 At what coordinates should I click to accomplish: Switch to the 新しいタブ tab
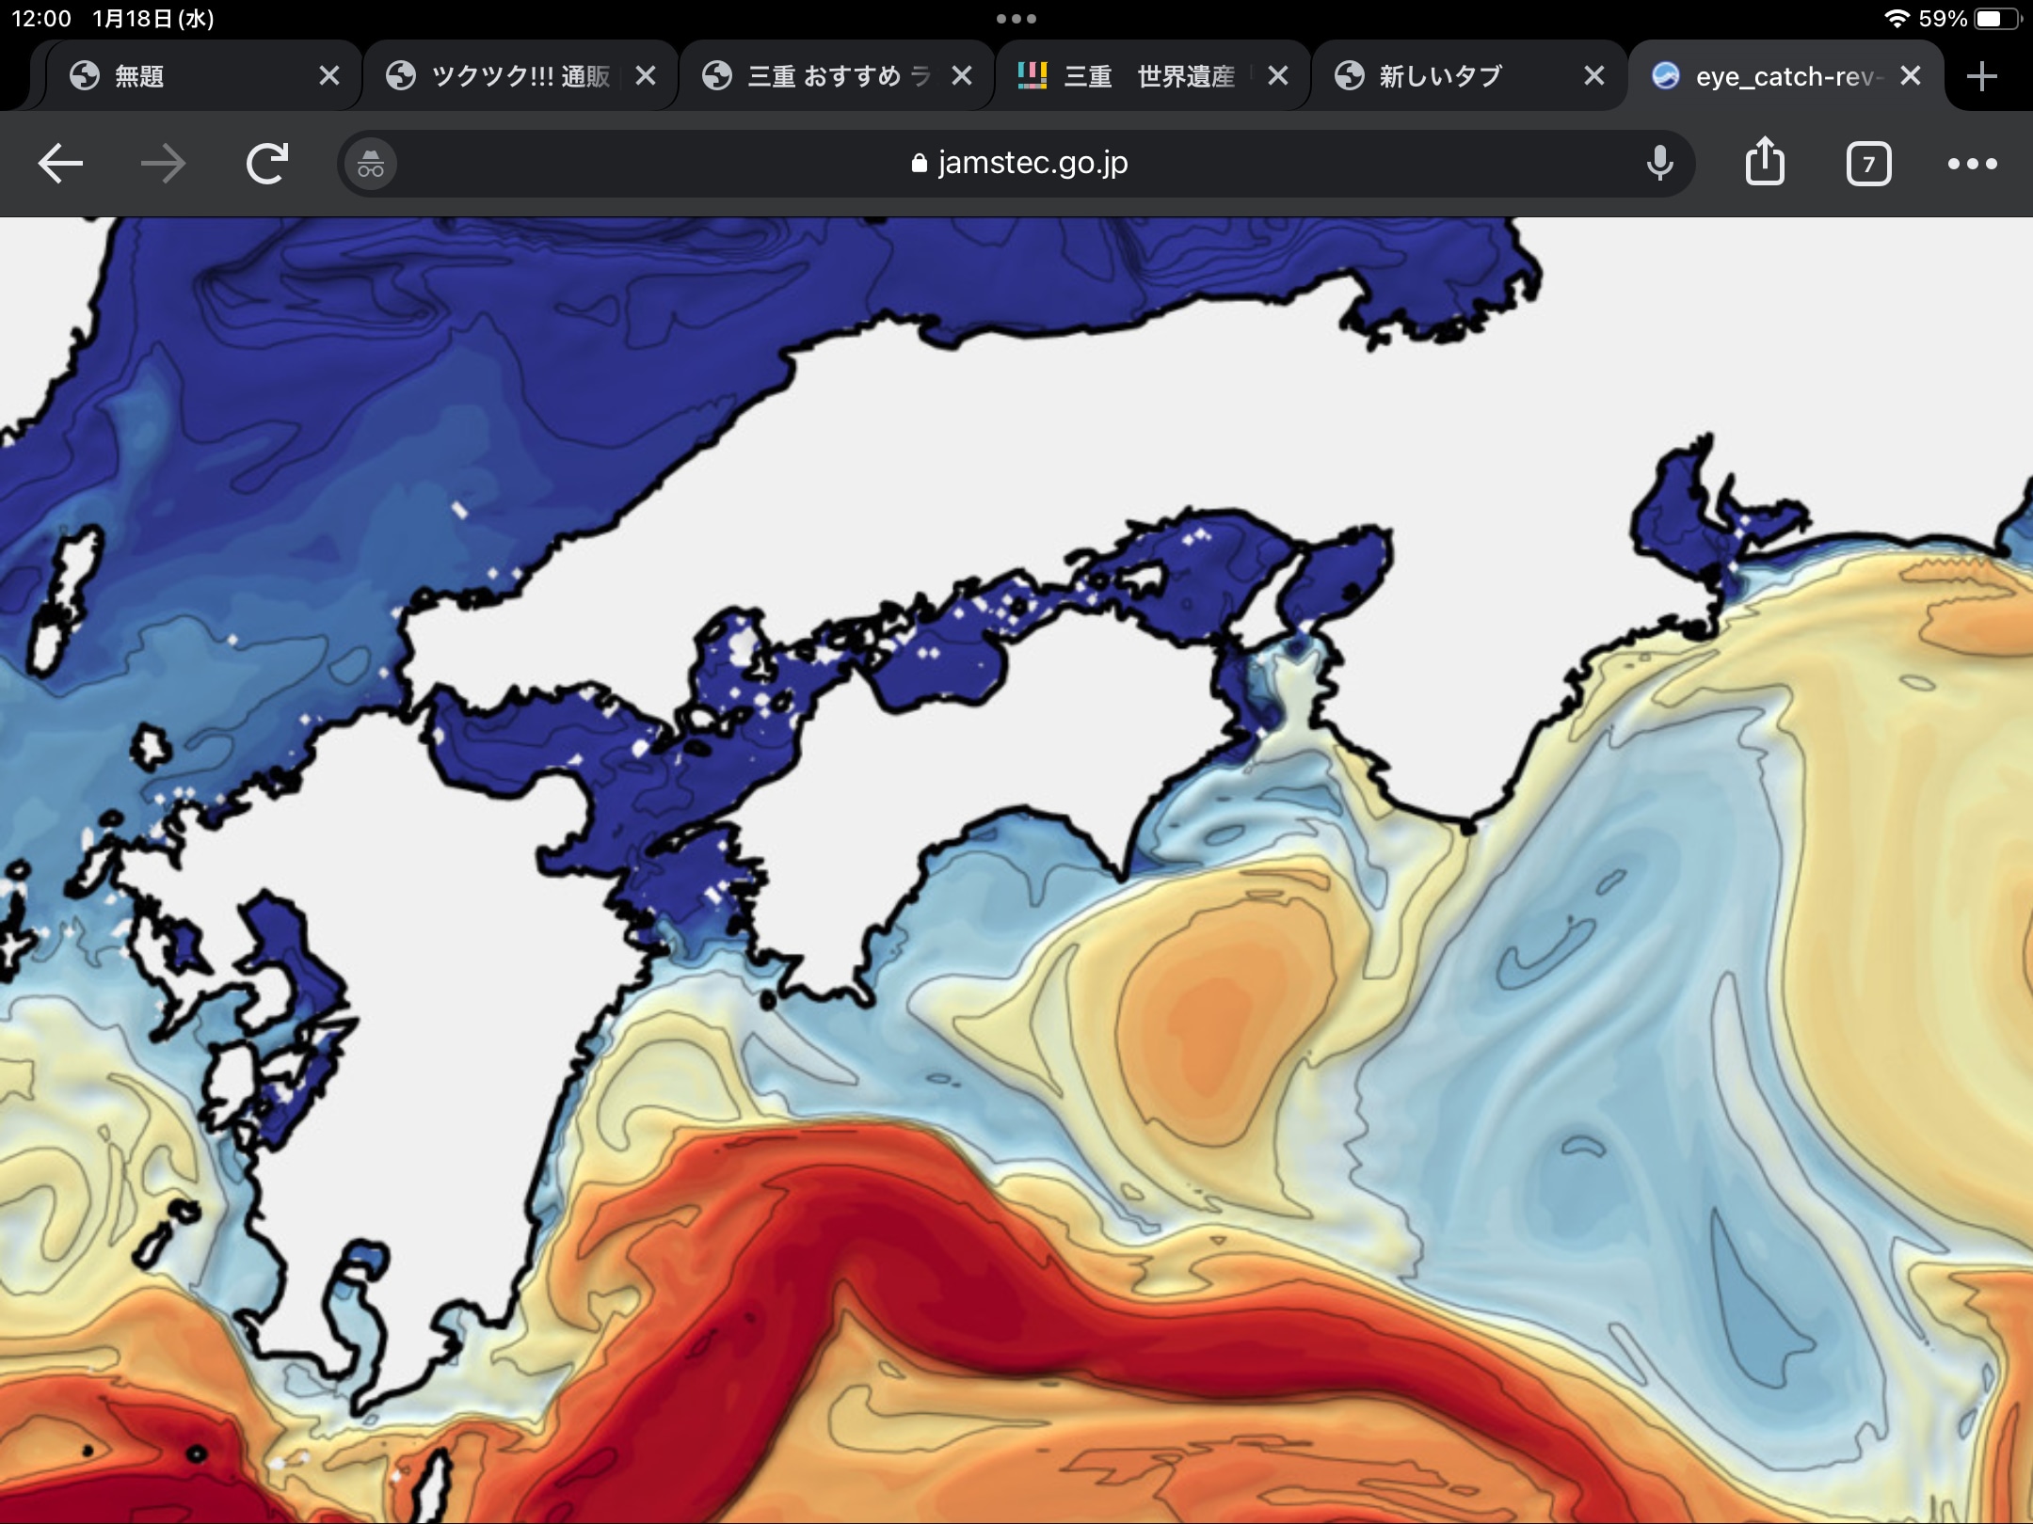pyautogui.click(x=1440, y=76)
